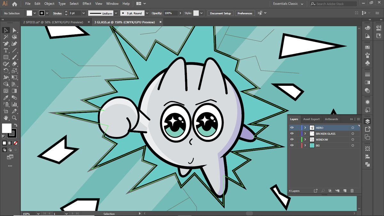384x216 pixels.
Task: Select the Rectangle tool
Action: [6, 57]
